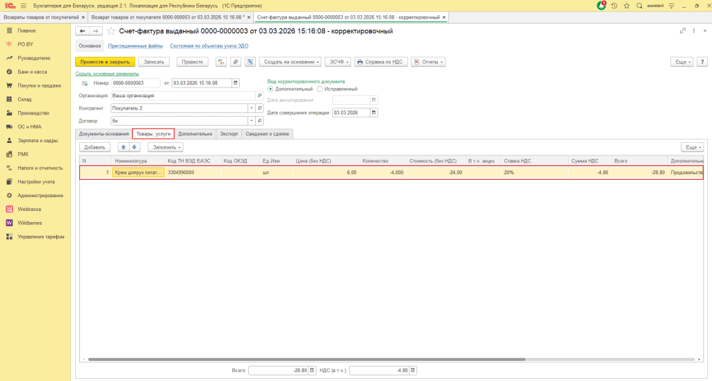Expand the Создать на основании dropdown
712x381 pixels.
(290, 62)
